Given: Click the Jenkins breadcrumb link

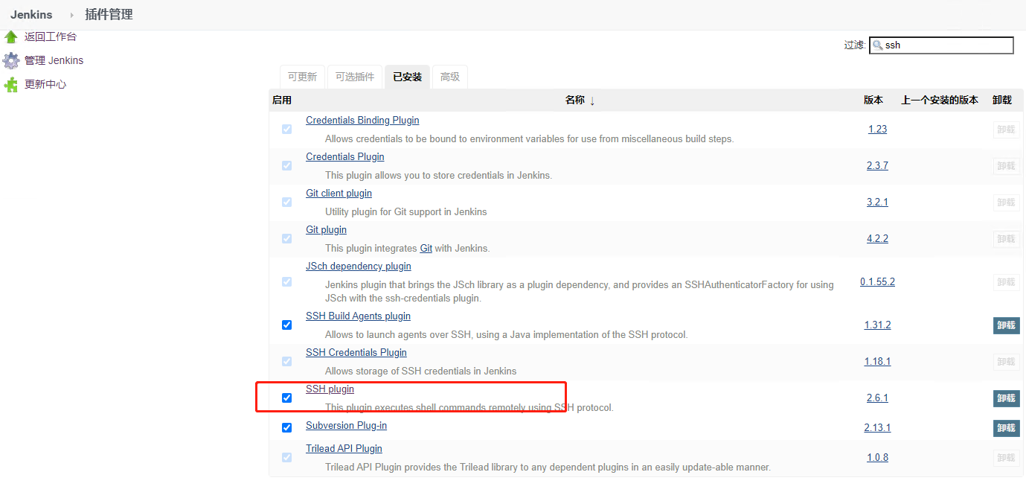Looking at the screenshot, I should tap(31, 15).
